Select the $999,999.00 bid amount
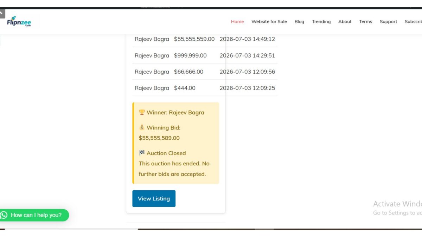This screenshot has height=237, width=422. point(190,55)
